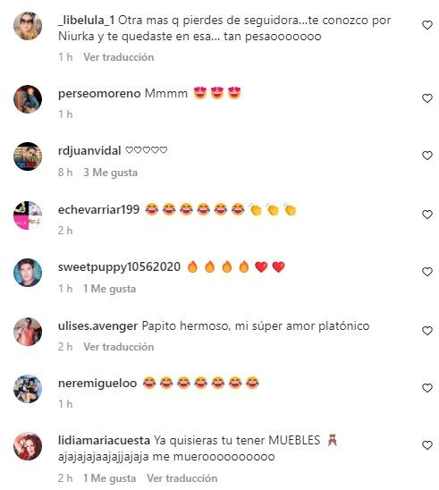This screenshot has width=439, height=490.
Task: Like echevarriar199's laughing emoji comment
Action: point(427,215)
